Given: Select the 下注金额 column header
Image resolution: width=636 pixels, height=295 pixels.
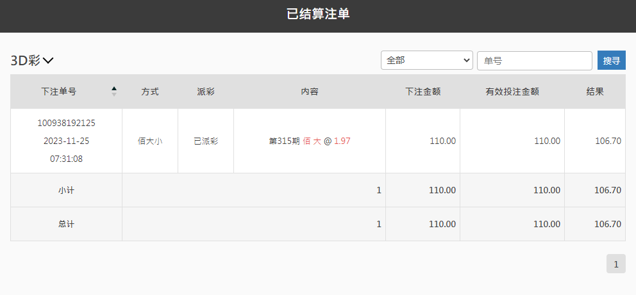Looking at the screenshot, I should click(423, 92).
